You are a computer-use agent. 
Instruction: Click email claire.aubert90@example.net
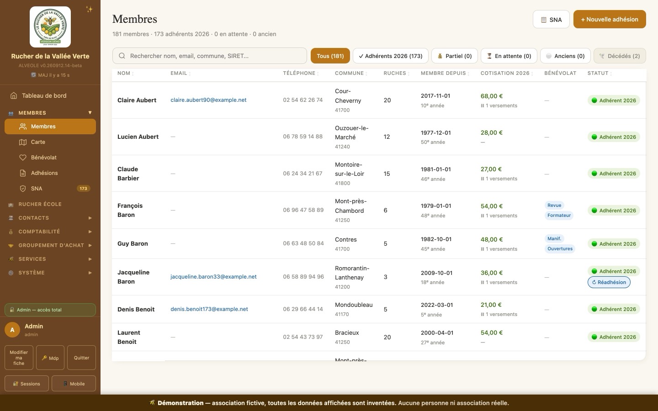[208, 100]
